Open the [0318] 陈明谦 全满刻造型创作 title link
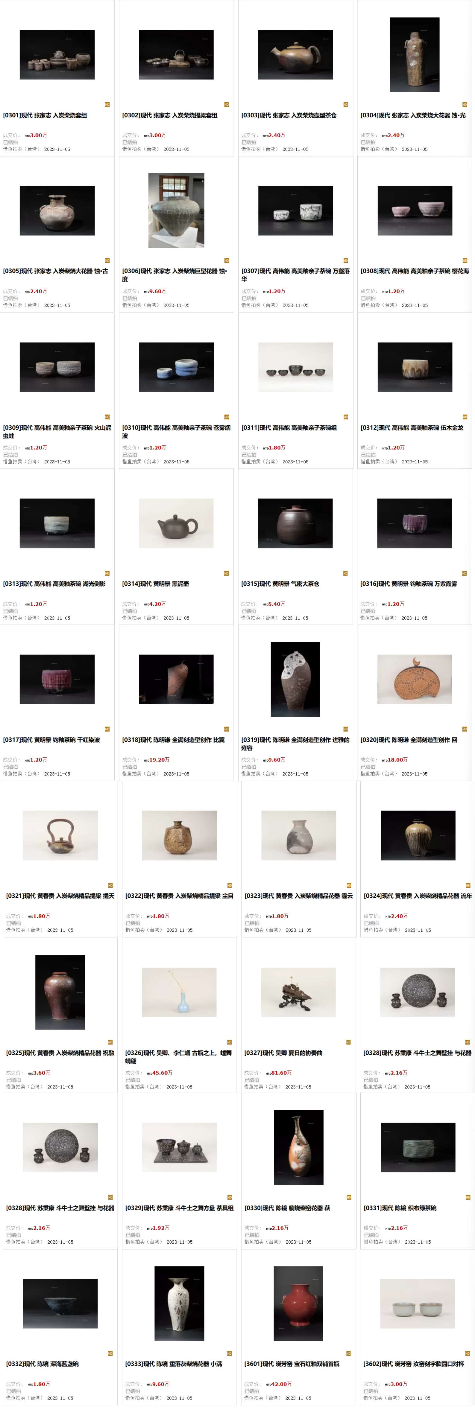 [x=174, y=740]
